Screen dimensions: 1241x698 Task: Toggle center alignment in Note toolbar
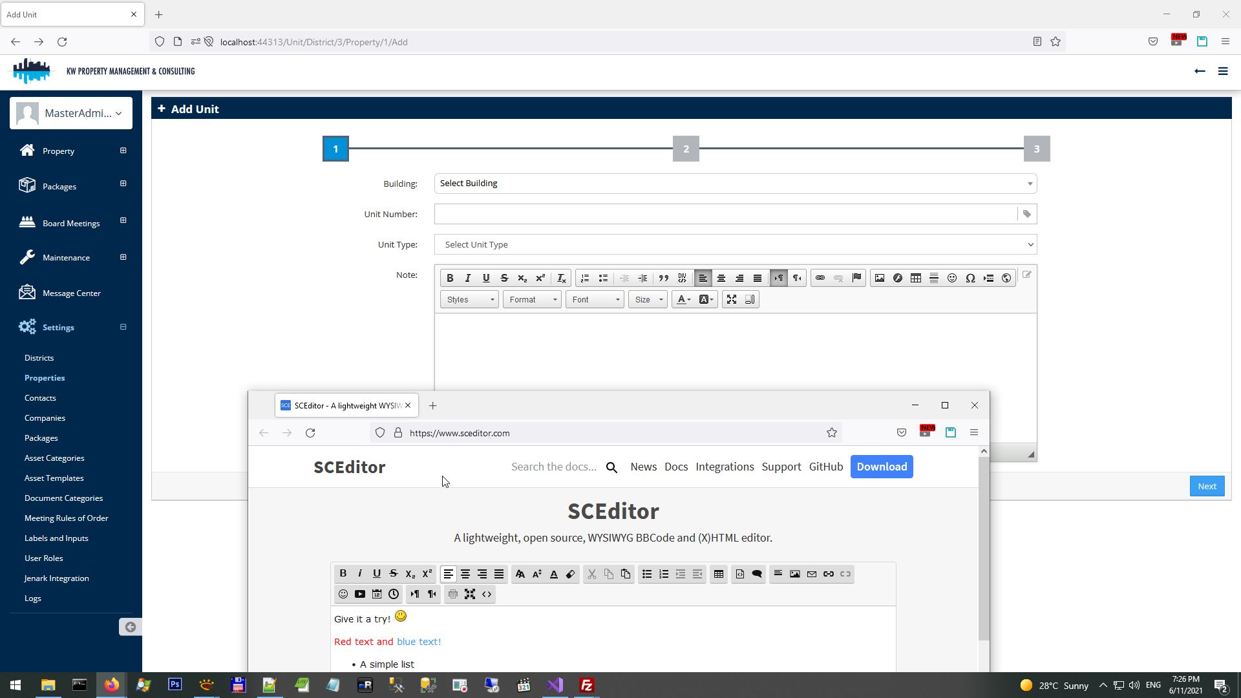721,278
